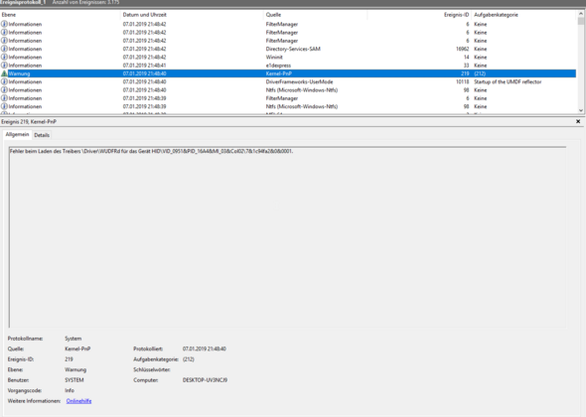Image resolution: width=586 pixels, height=417 pixels.
Task: Click event list scrollbar down arrow
Action: (581, 110)
